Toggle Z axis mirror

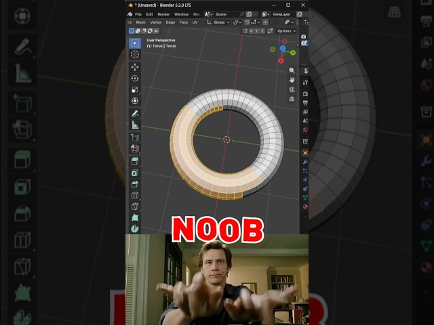click(x=262, y=31)
